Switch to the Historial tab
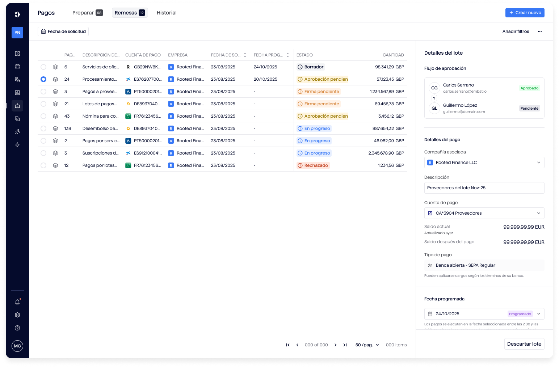 click(167, 13)
